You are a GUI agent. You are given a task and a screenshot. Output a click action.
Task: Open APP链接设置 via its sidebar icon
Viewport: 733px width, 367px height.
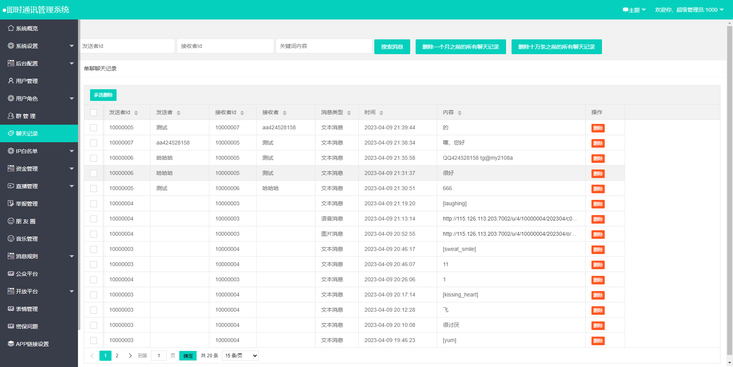(11, 344)
